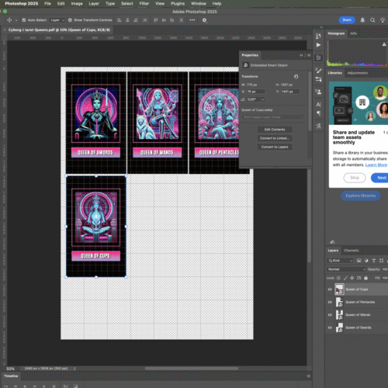The image size is (388, 388).
Task: Click the gear settings icon in the options bar
Action: 204,20
